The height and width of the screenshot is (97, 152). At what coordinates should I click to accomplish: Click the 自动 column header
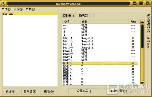tap(133, 22)
